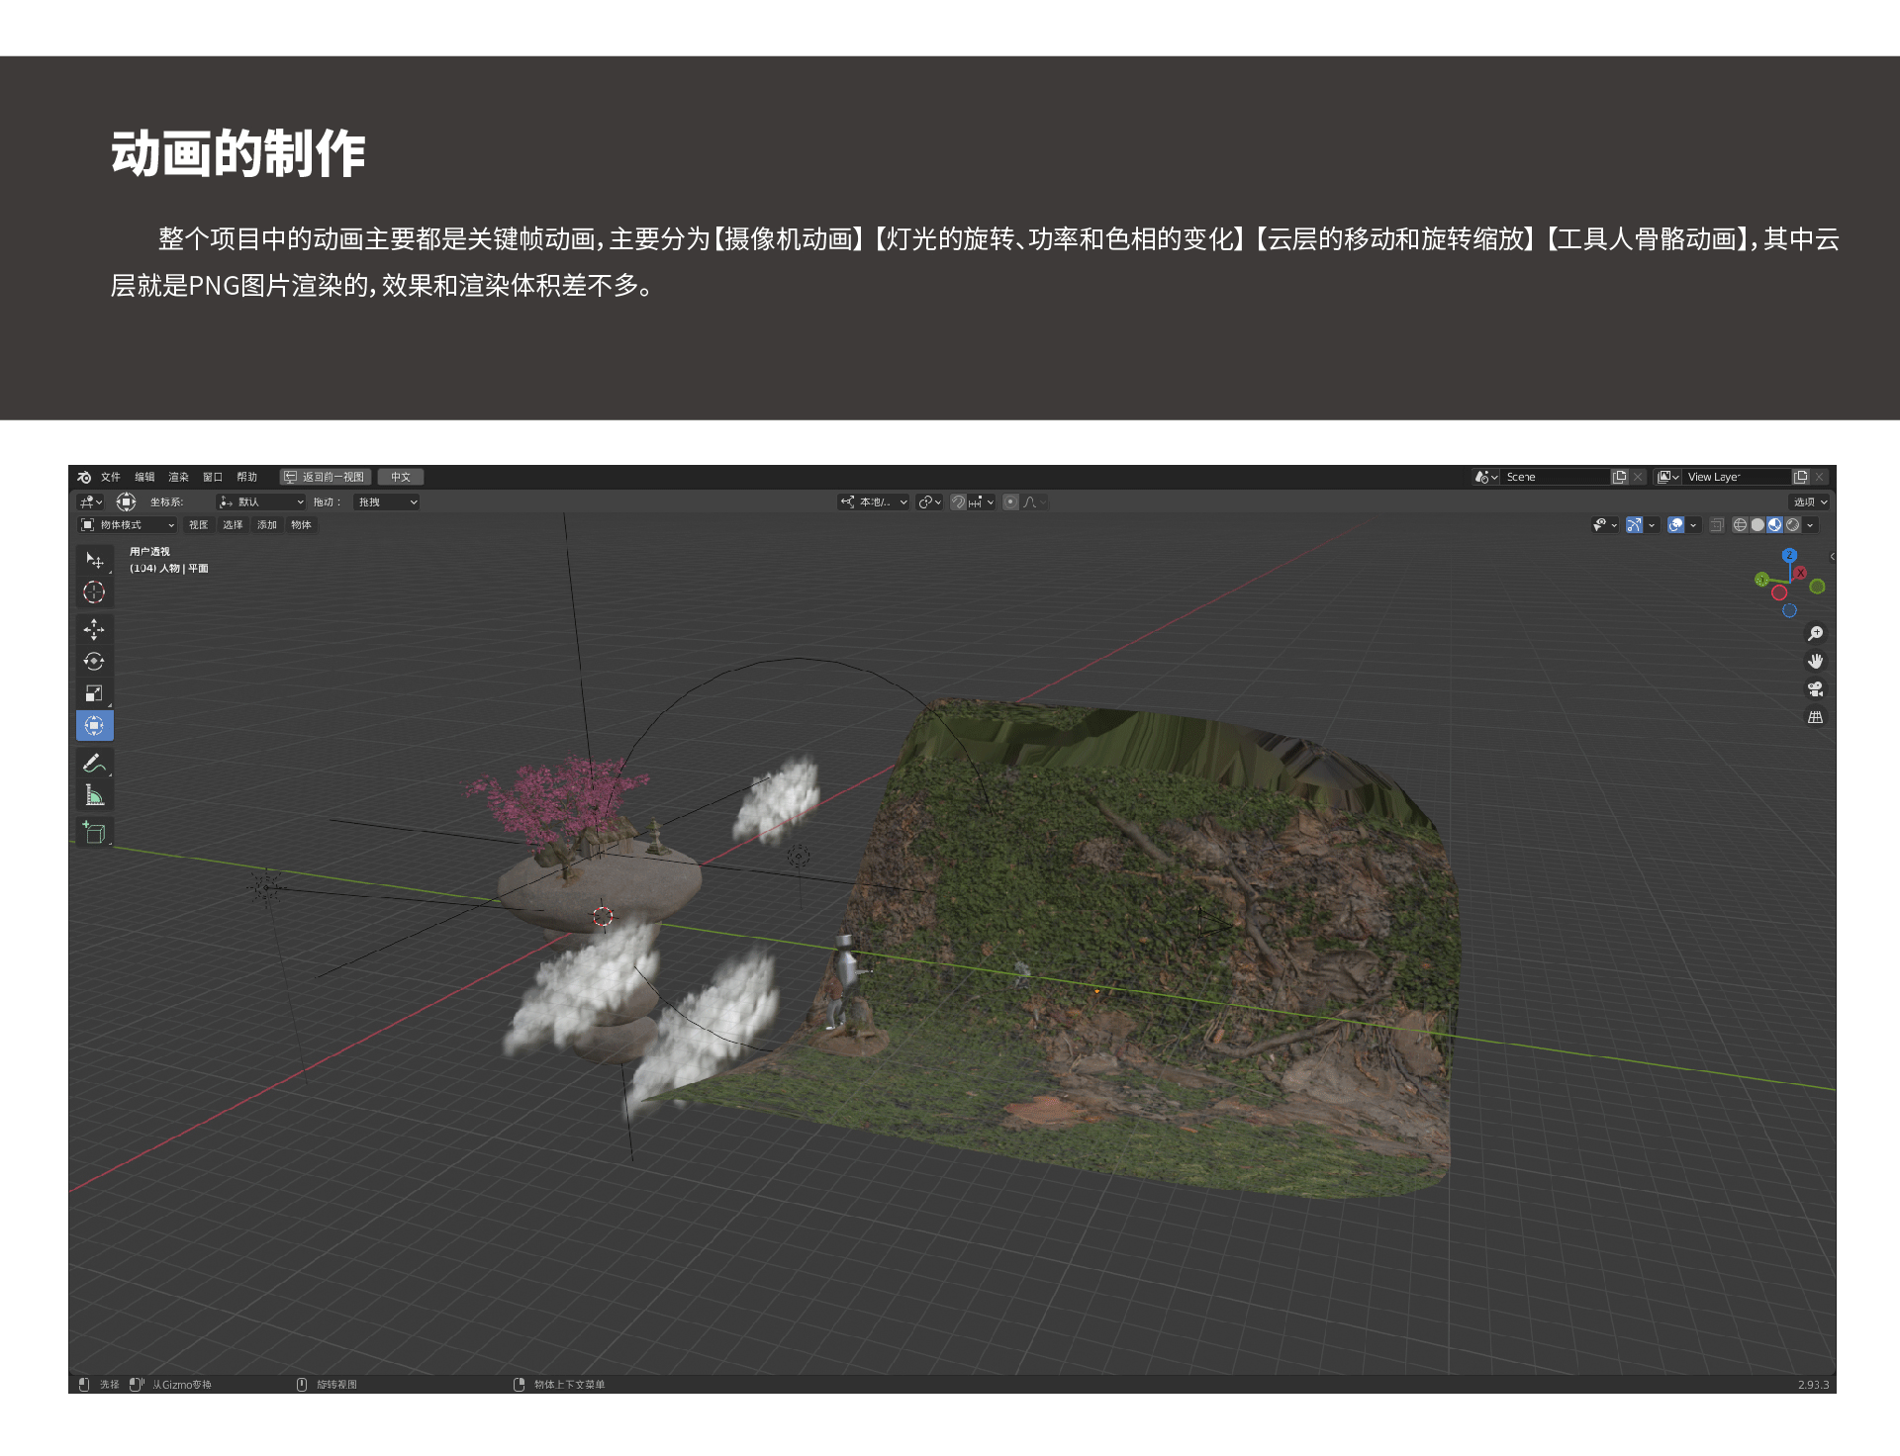Click the Scene name field
This screenshot has width=1900, height=1456.
coord(1556,477)
